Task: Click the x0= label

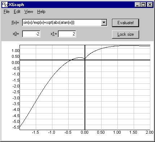Action: (16, 34)
